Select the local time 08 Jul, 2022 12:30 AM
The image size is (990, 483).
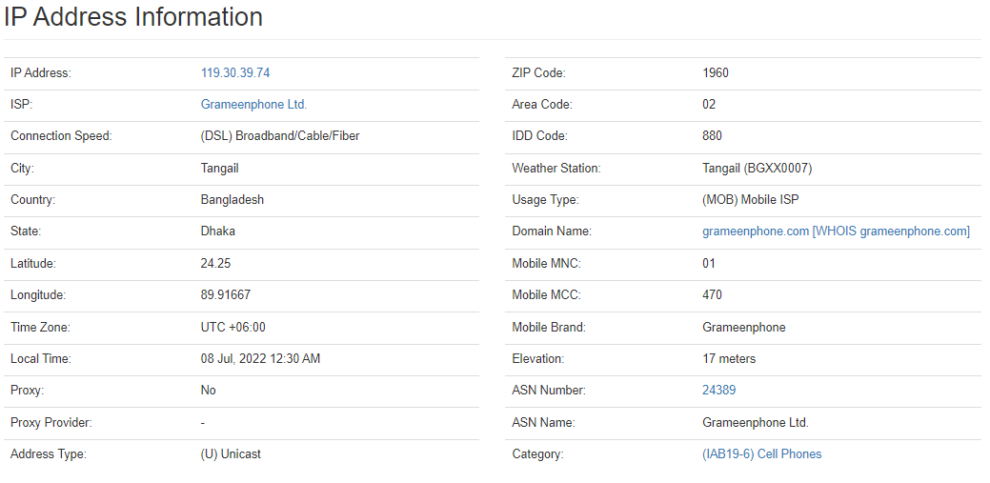click(260, 358)
